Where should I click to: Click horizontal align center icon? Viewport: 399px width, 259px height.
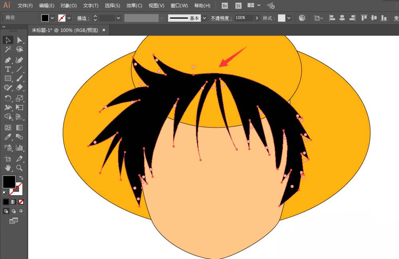coord(342,18)
